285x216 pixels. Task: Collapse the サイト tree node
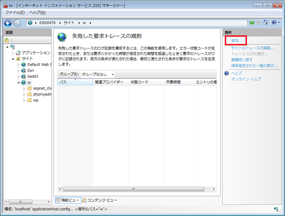[13, 58]
